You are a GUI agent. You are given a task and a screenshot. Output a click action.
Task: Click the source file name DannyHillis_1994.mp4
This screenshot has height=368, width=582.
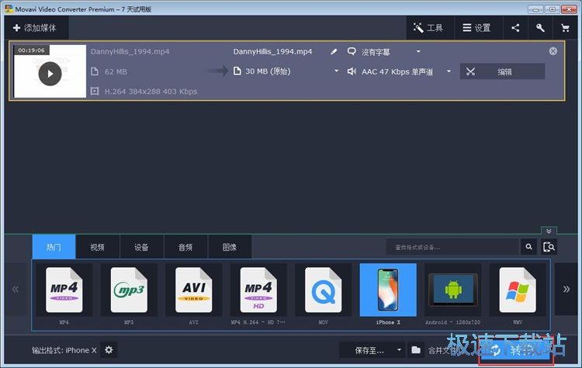coord(130,51)
